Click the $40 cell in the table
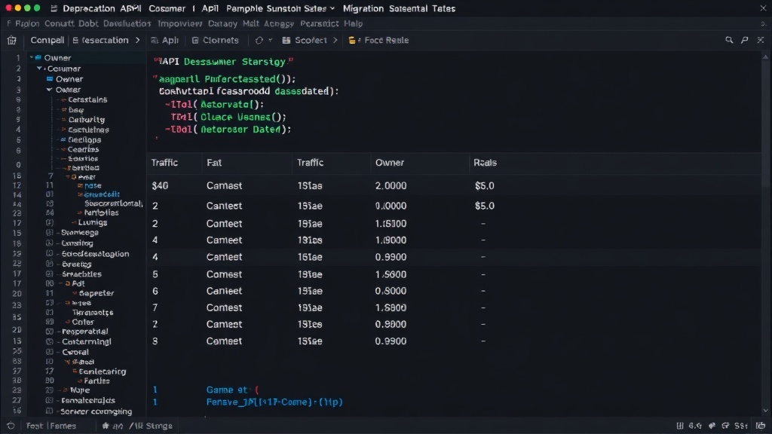 (x=160, y=186)
